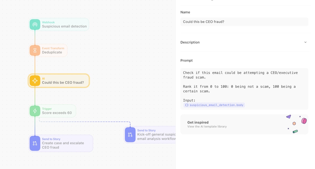315x169 pixels.
Task: Click the Create case Send to Story icon
Action: pyautogui.click(x=35, y=143)
